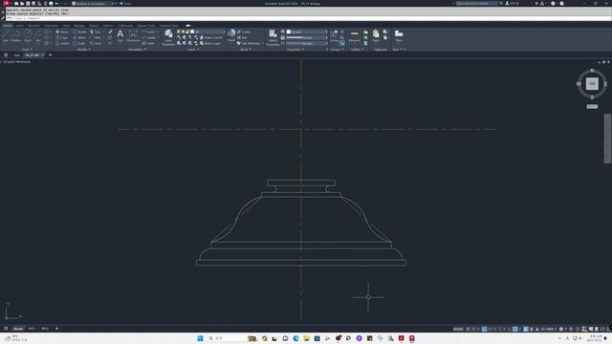Click MODEL space button in status bar
Viewport: 612px width, 344px height.
tap(458, 329)
